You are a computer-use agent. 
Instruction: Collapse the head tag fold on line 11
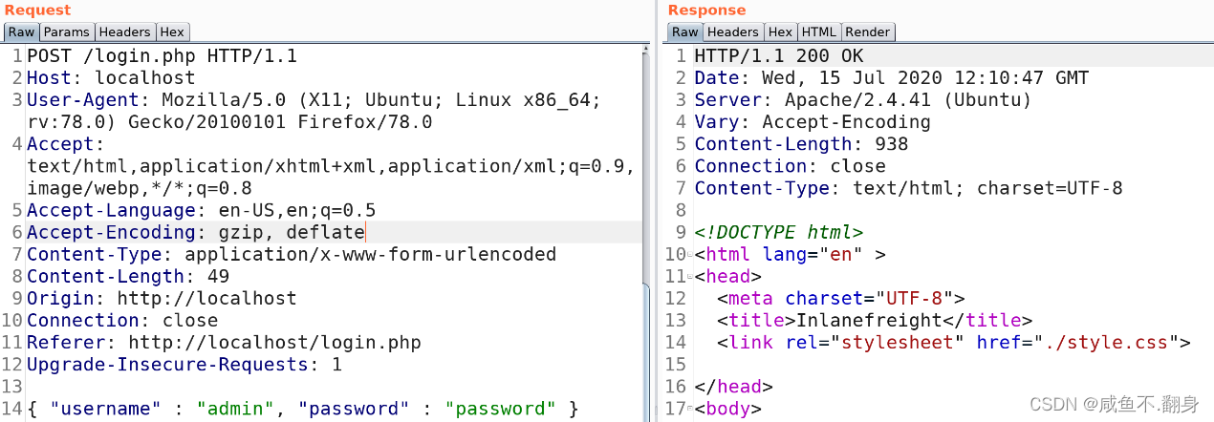pyautogui.click(x=690, y=278)
